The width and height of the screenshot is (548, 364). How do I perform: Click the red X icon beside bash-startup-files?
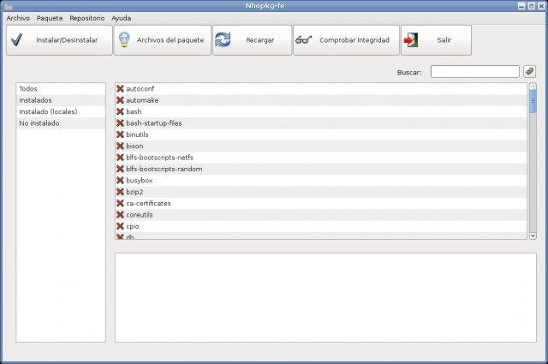pos(120,123)
